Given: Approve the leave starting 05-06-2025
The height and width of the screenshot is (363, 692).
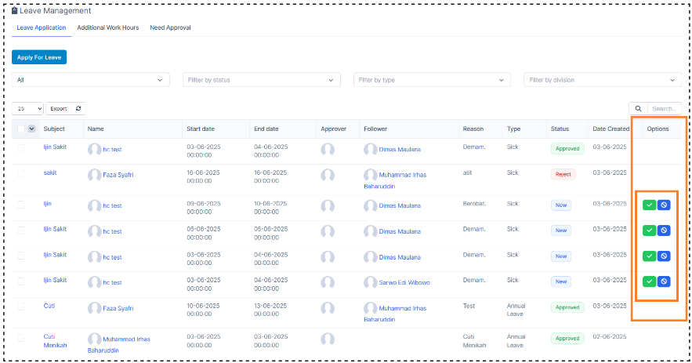Looking at the screenshot, I should tap(649, 231).
